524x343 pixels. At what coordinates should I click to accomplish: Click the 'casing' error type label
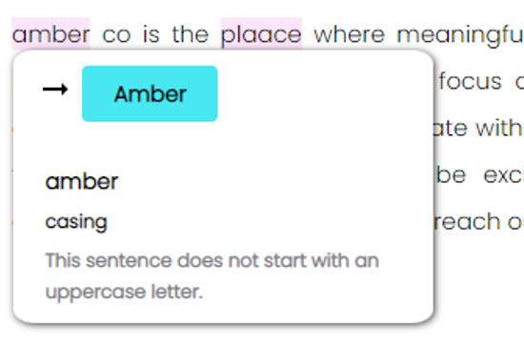76,222
